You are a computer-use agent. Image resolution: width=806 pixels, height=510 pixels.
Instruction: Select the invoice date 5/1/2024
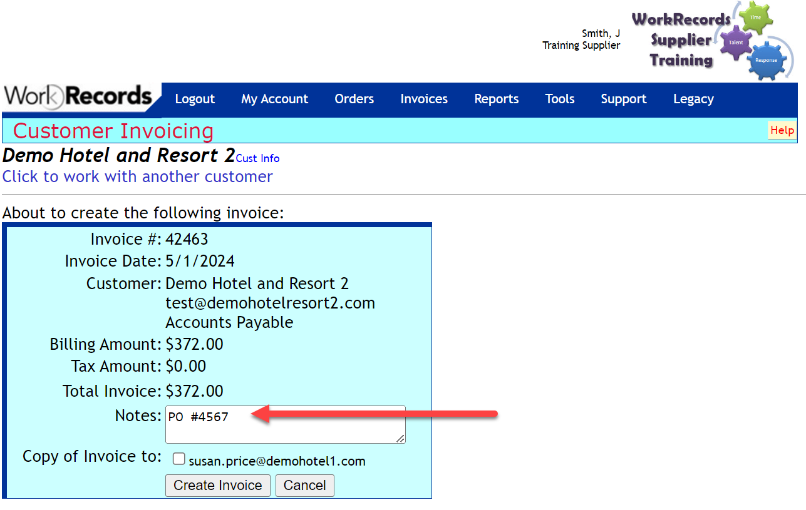[200, 261]
